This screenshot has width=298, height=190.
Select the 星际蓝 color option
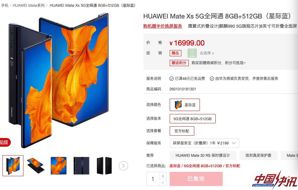[185, 105]
